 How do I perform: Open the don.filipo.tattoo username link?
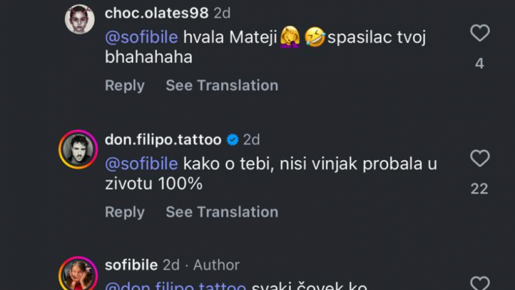[163, 140]
